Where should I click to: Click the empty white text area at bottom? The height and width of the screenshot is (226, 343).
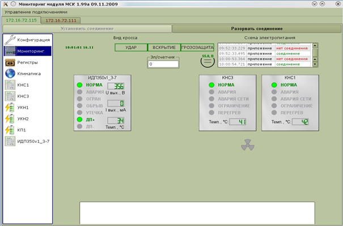[197, 213]
